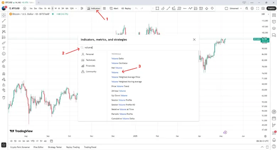Select the 12M timeframe
277x150 pixels.
click(72, 8)
